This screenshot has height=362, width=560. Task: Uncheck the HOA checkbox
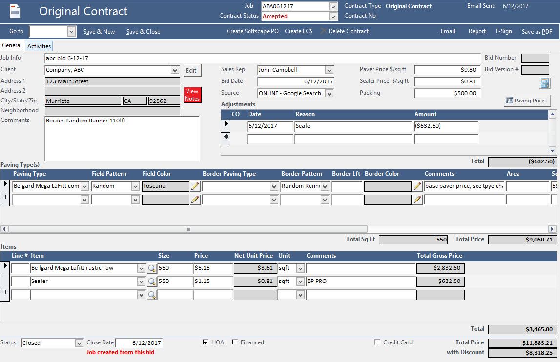(206, 342)
